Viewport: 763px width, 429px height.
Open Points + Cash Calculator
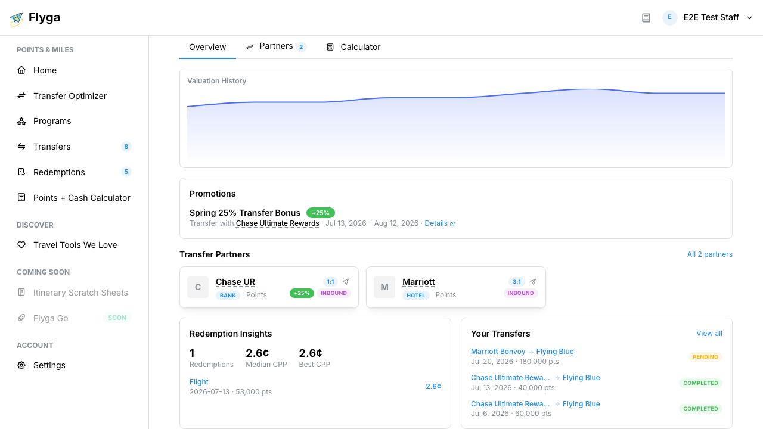tap(74, 198)
